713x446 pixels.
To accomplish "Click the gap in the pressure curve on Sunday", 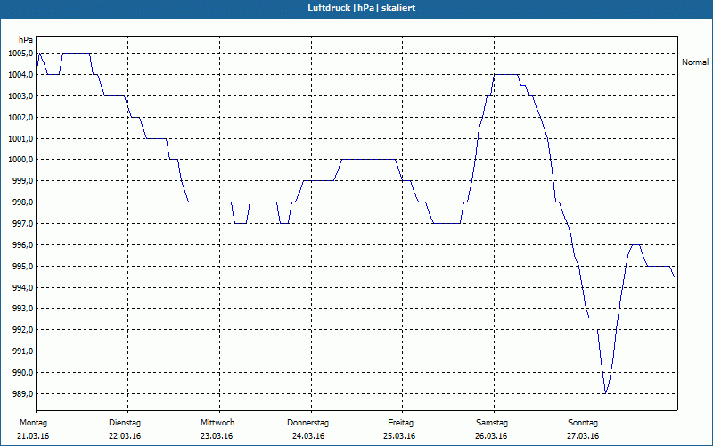I will 594,324.
